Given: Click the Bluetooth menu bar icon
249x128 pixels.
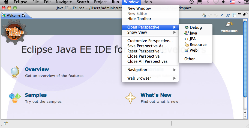Looking at the screenshot, I should click(x=208, y=2).
